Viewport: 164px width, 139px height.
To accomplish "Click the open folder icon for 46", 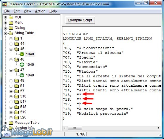I will click(x=16, y=60).
